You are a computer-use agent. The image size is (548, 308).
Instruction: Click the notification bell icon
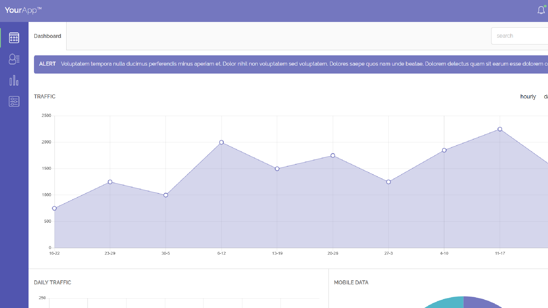[541, 10]
